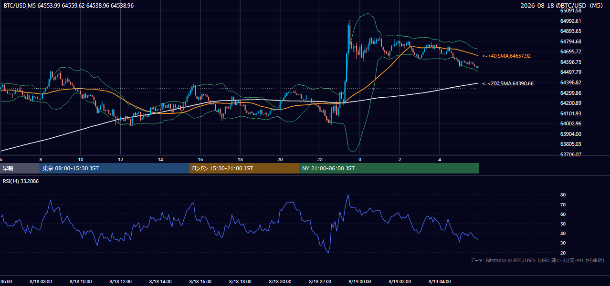Click price axis label 63904.00
This screenshot has height=286, width=610.
point(570,134)
